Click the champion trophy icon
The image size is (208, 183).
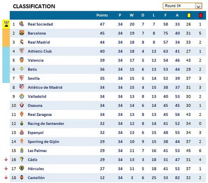coord(6,24)
